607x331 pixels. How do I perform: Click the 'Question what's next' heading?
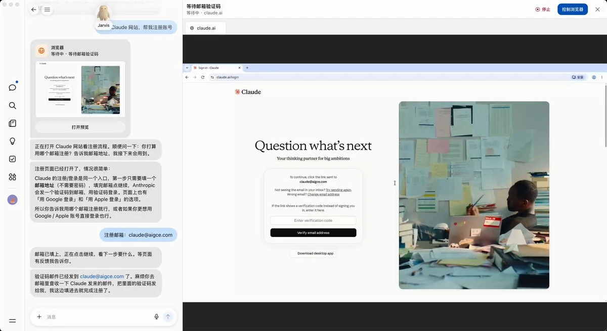coord(313,146)
